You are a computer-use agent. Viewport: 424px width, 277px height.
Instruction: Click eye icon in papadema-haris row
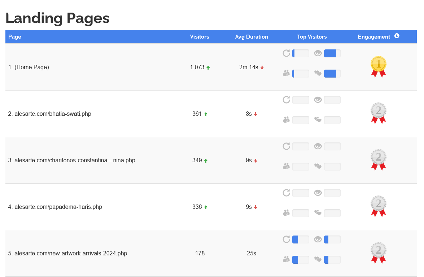[x=318, y=193]
